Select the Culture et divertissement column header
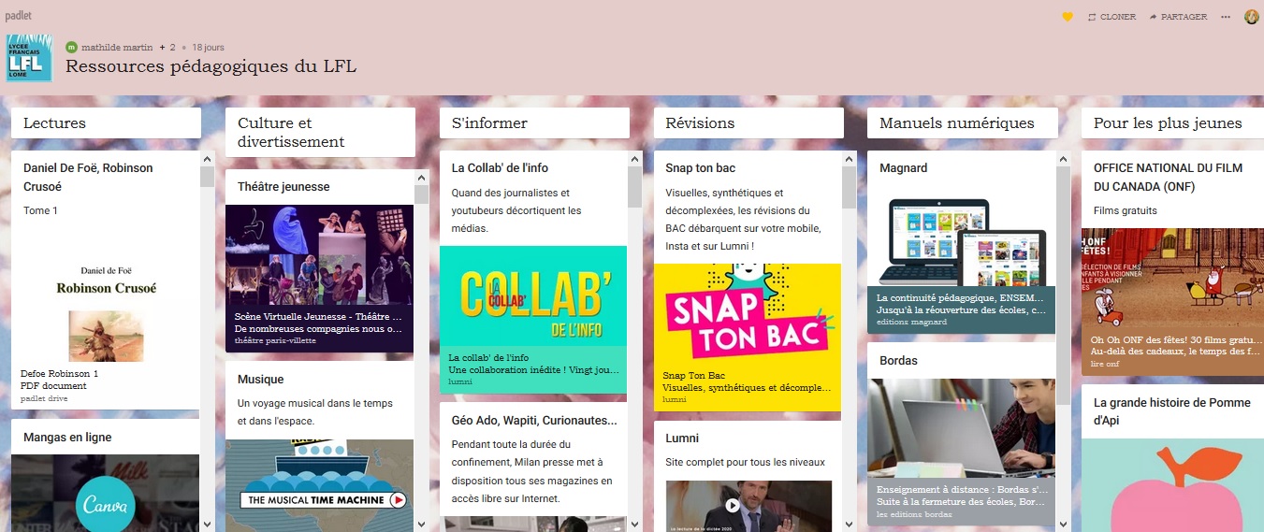The image size is (1264, 532). click(x=320, y=132)
